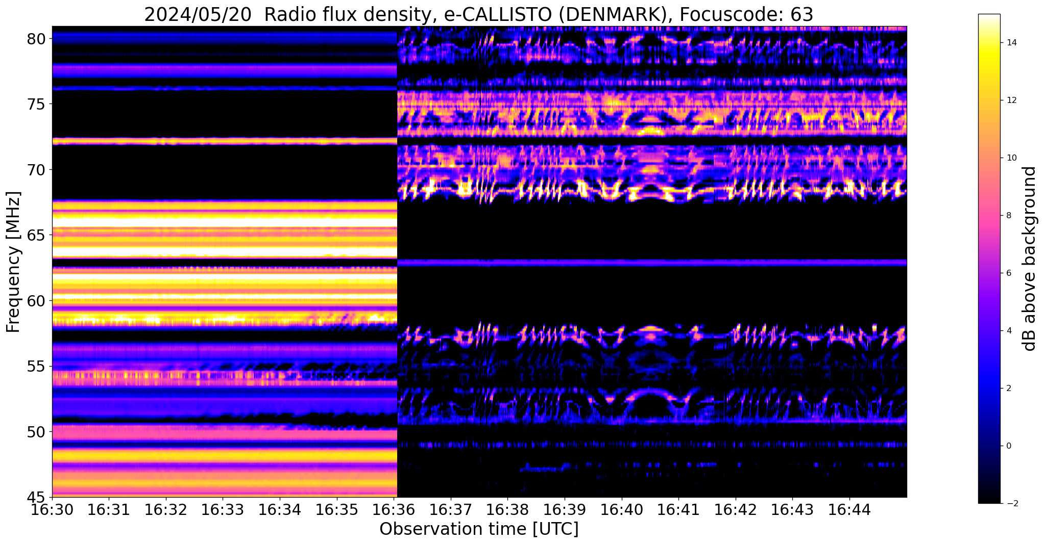Select the 70 MHz y-axis tick label

coord(37,170)
